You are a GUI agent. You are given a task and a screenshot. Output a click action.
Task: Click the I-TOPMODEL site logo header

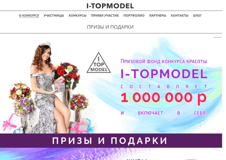point(110,6)
